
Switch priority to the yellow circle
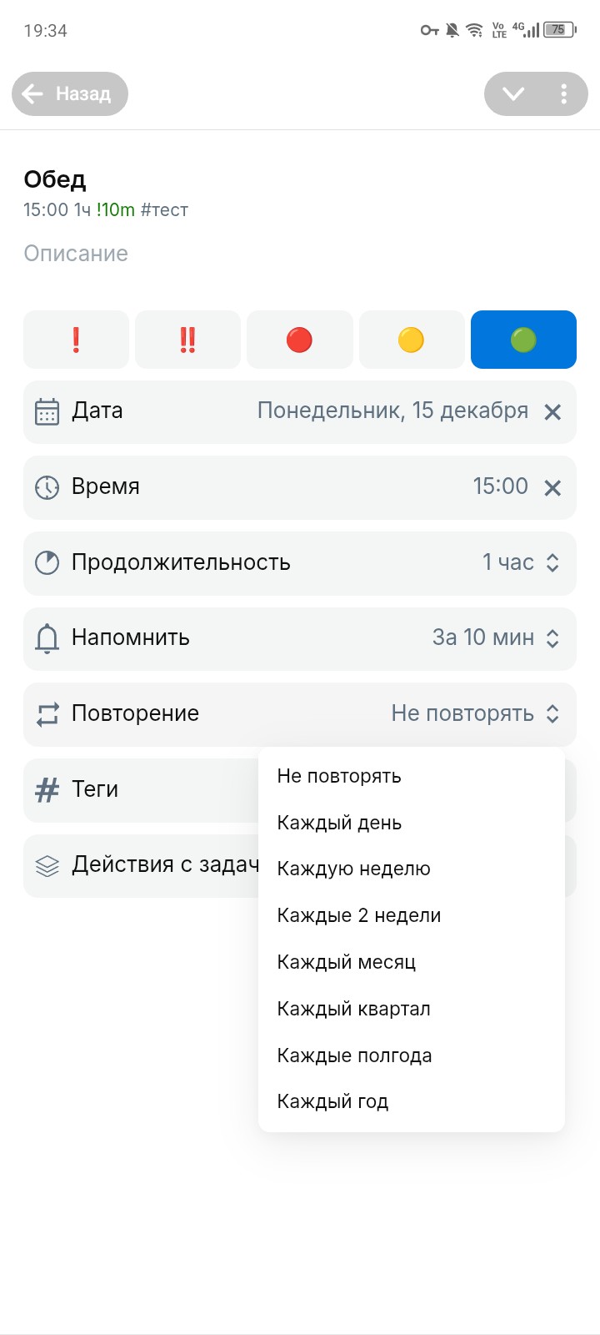411,339
